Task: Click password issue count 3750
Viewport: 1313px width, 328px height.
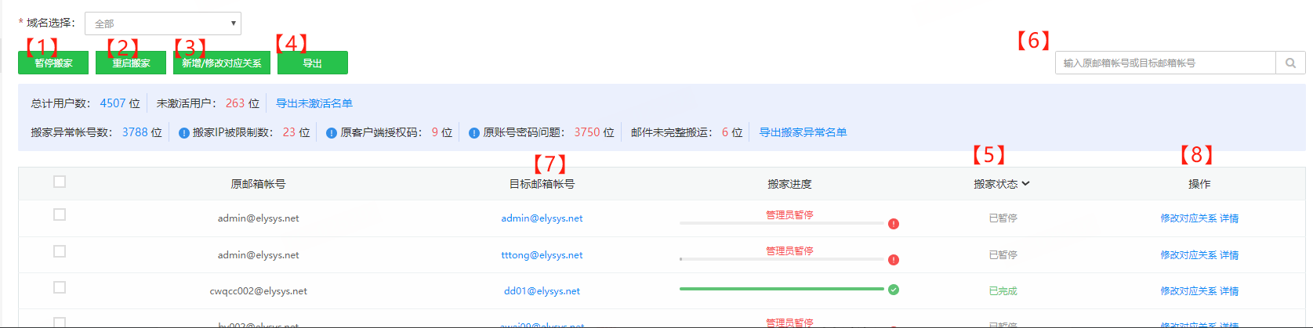Action: click(587, 132)
